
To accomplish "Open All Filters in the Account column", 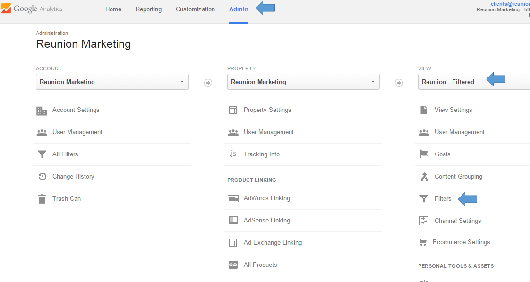I will [x=65, y=154].
